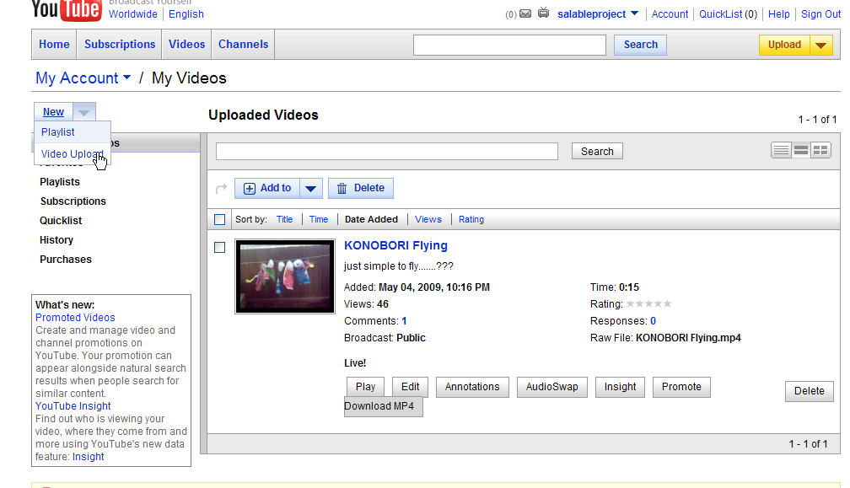
Task: Sort videos by Rating
Action: (x=471, y=219)
